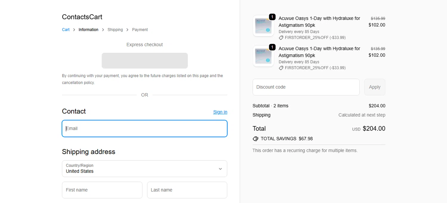Select Shipping breadcrumb step
This screenshot has width=447, height=203.
pyautogui.click(x=115, y=30)
